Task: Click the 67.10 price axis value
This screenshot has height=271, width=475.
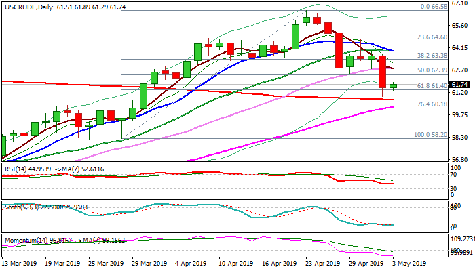Action: (460, 3)
